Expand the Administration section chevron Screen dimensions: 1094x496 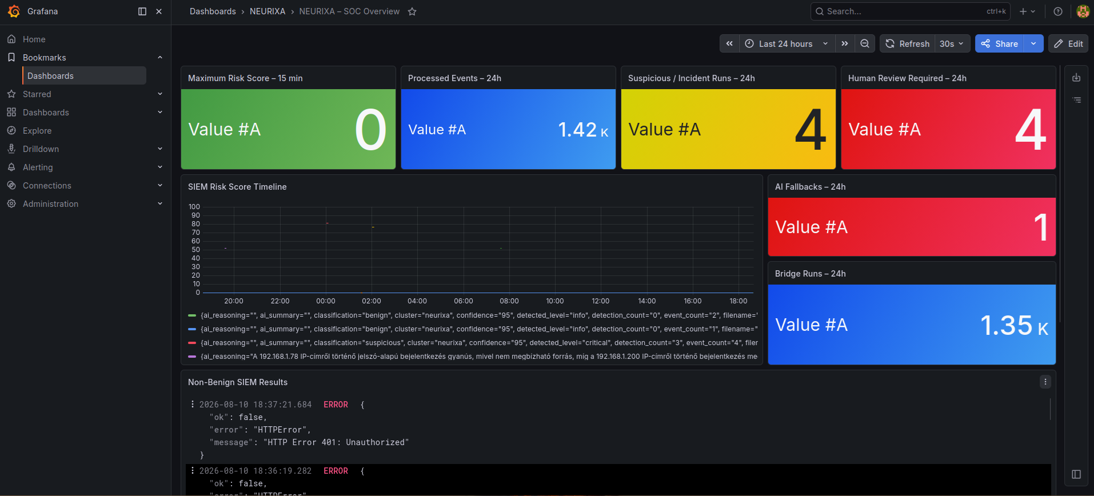click(x=160, y=204)
